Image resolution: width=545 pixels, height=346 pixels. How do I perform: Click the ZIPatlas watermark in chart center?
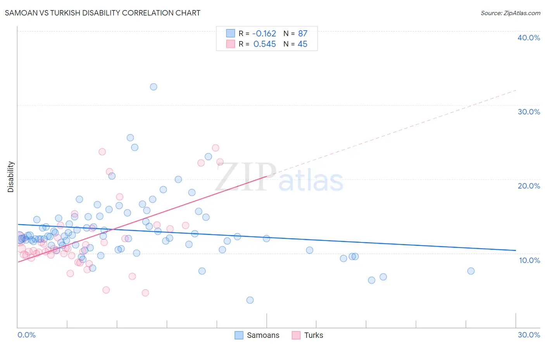(279, 178)
